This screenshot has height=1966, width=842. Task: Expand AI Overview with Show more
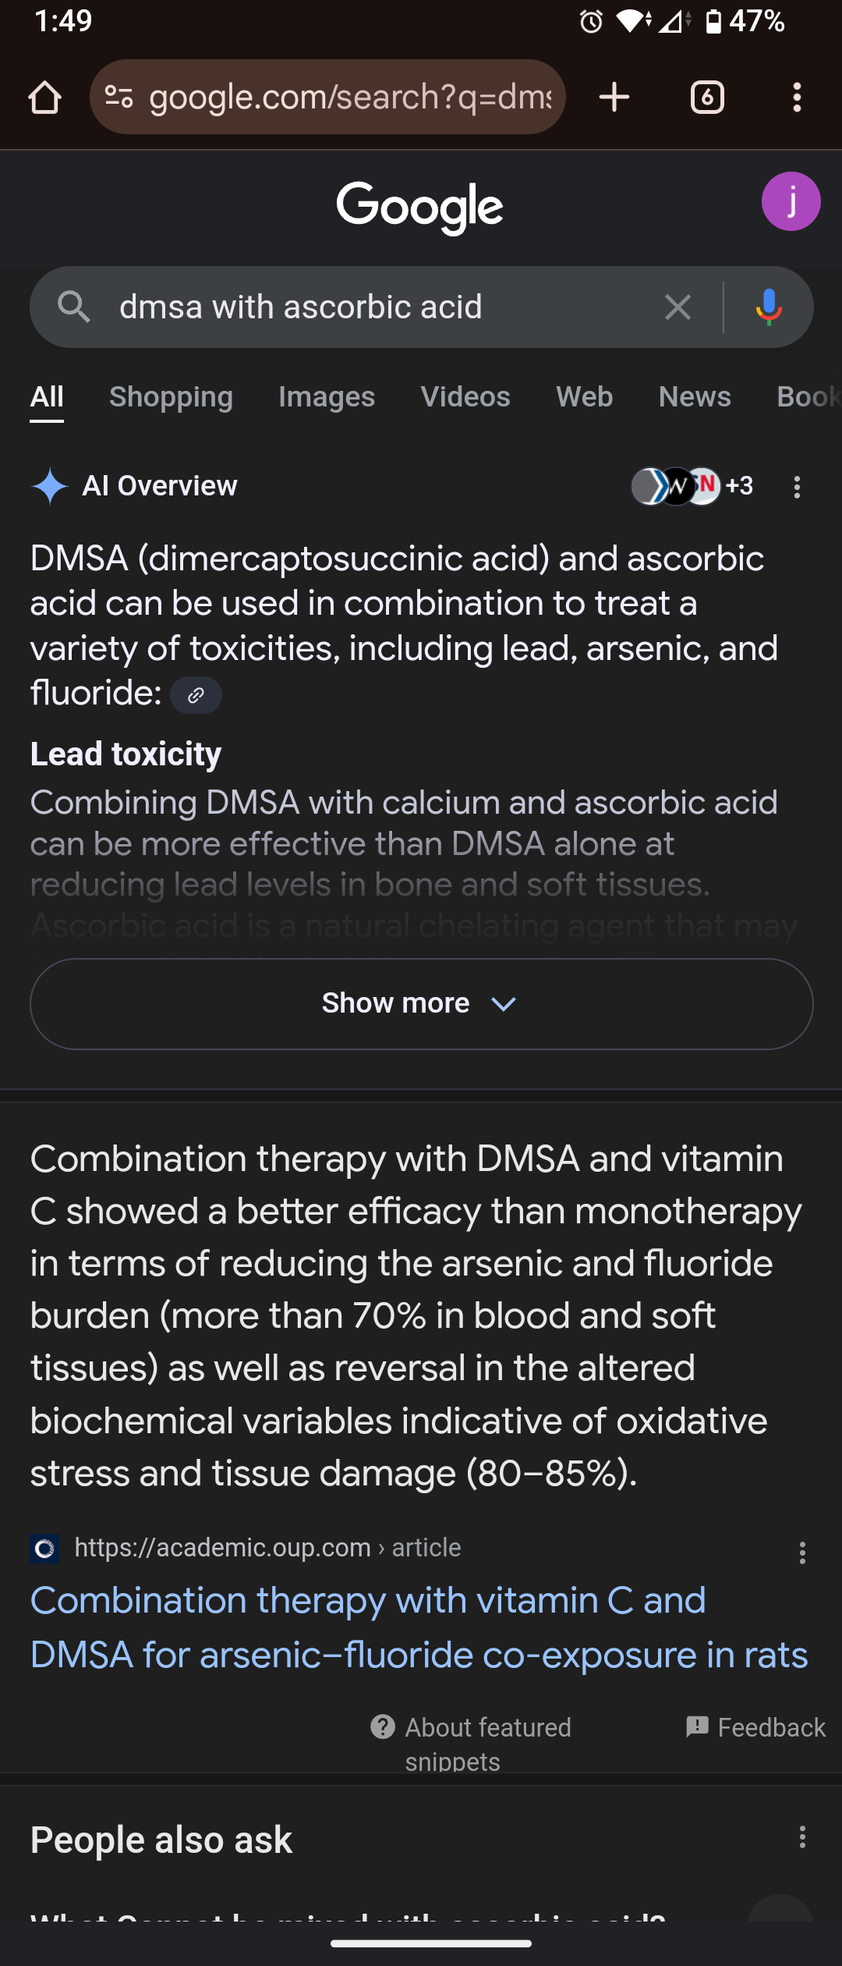pyautogui.click(x=421, y=1003)
